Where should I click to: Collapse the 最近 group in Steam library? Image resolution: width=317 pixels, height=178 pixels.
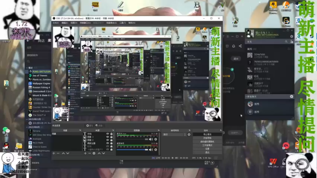pos(27,68)
